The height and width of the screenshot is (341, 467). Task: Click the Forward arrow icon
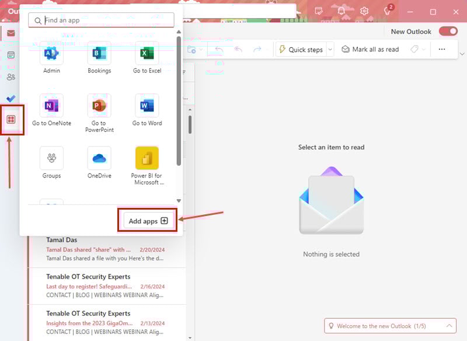coord(257,50)
